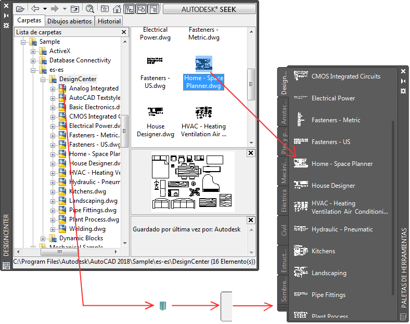The image size is (410, 324).
Task: Open tool palettes properties gear icon
Action: point(403,91)
